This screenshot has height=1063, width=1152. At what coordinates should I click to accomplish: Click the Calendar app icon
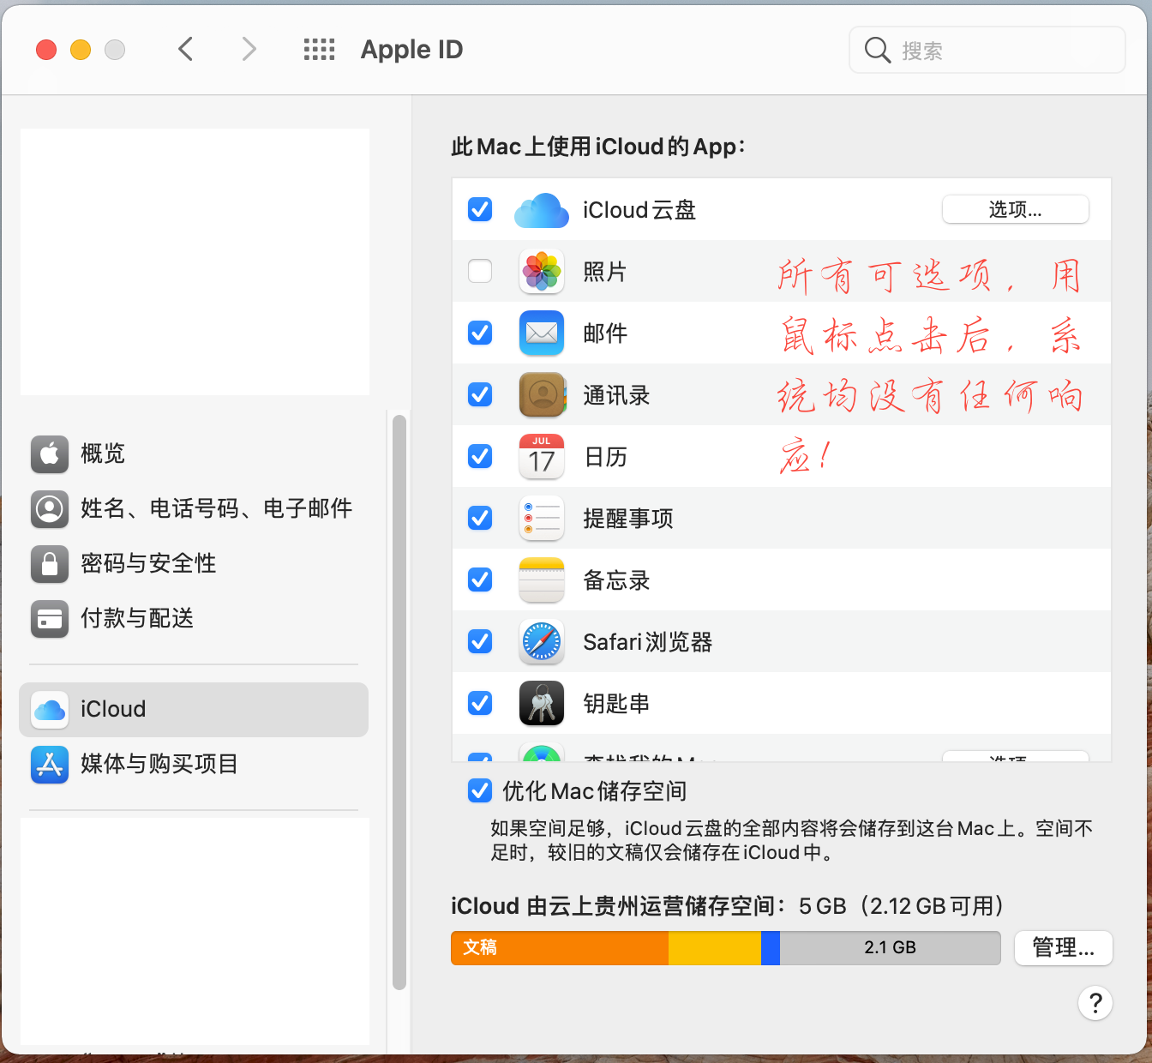pos(542,457)
